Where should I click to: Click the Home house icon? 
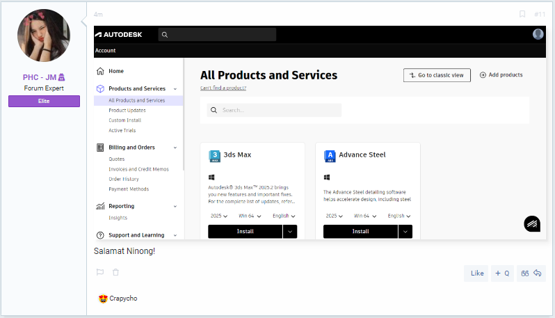[x=100, y=71]
